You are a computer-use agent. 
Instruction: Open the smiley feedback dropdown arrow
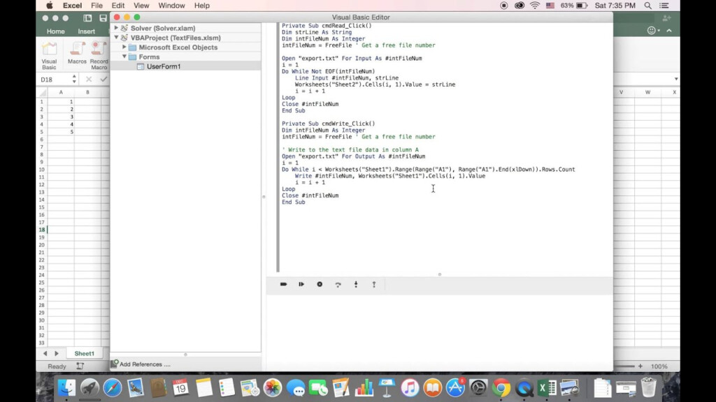pos(659,31)
